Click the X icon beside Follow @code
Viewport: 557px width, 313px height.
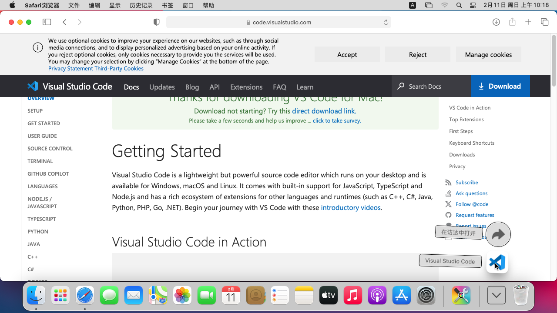(x=448, y=204)
